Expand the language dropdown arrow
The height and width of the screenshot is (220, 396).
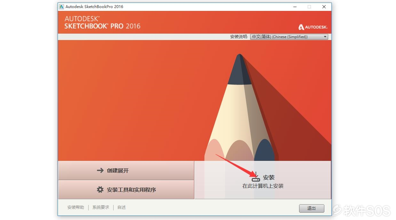(x=325, y=37)
